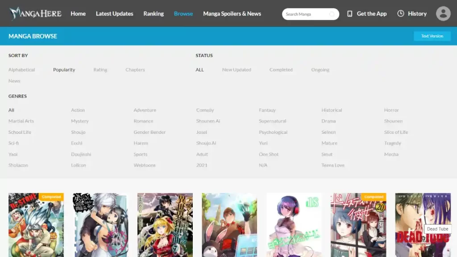Sort the list by Rating

pos(100,70)
